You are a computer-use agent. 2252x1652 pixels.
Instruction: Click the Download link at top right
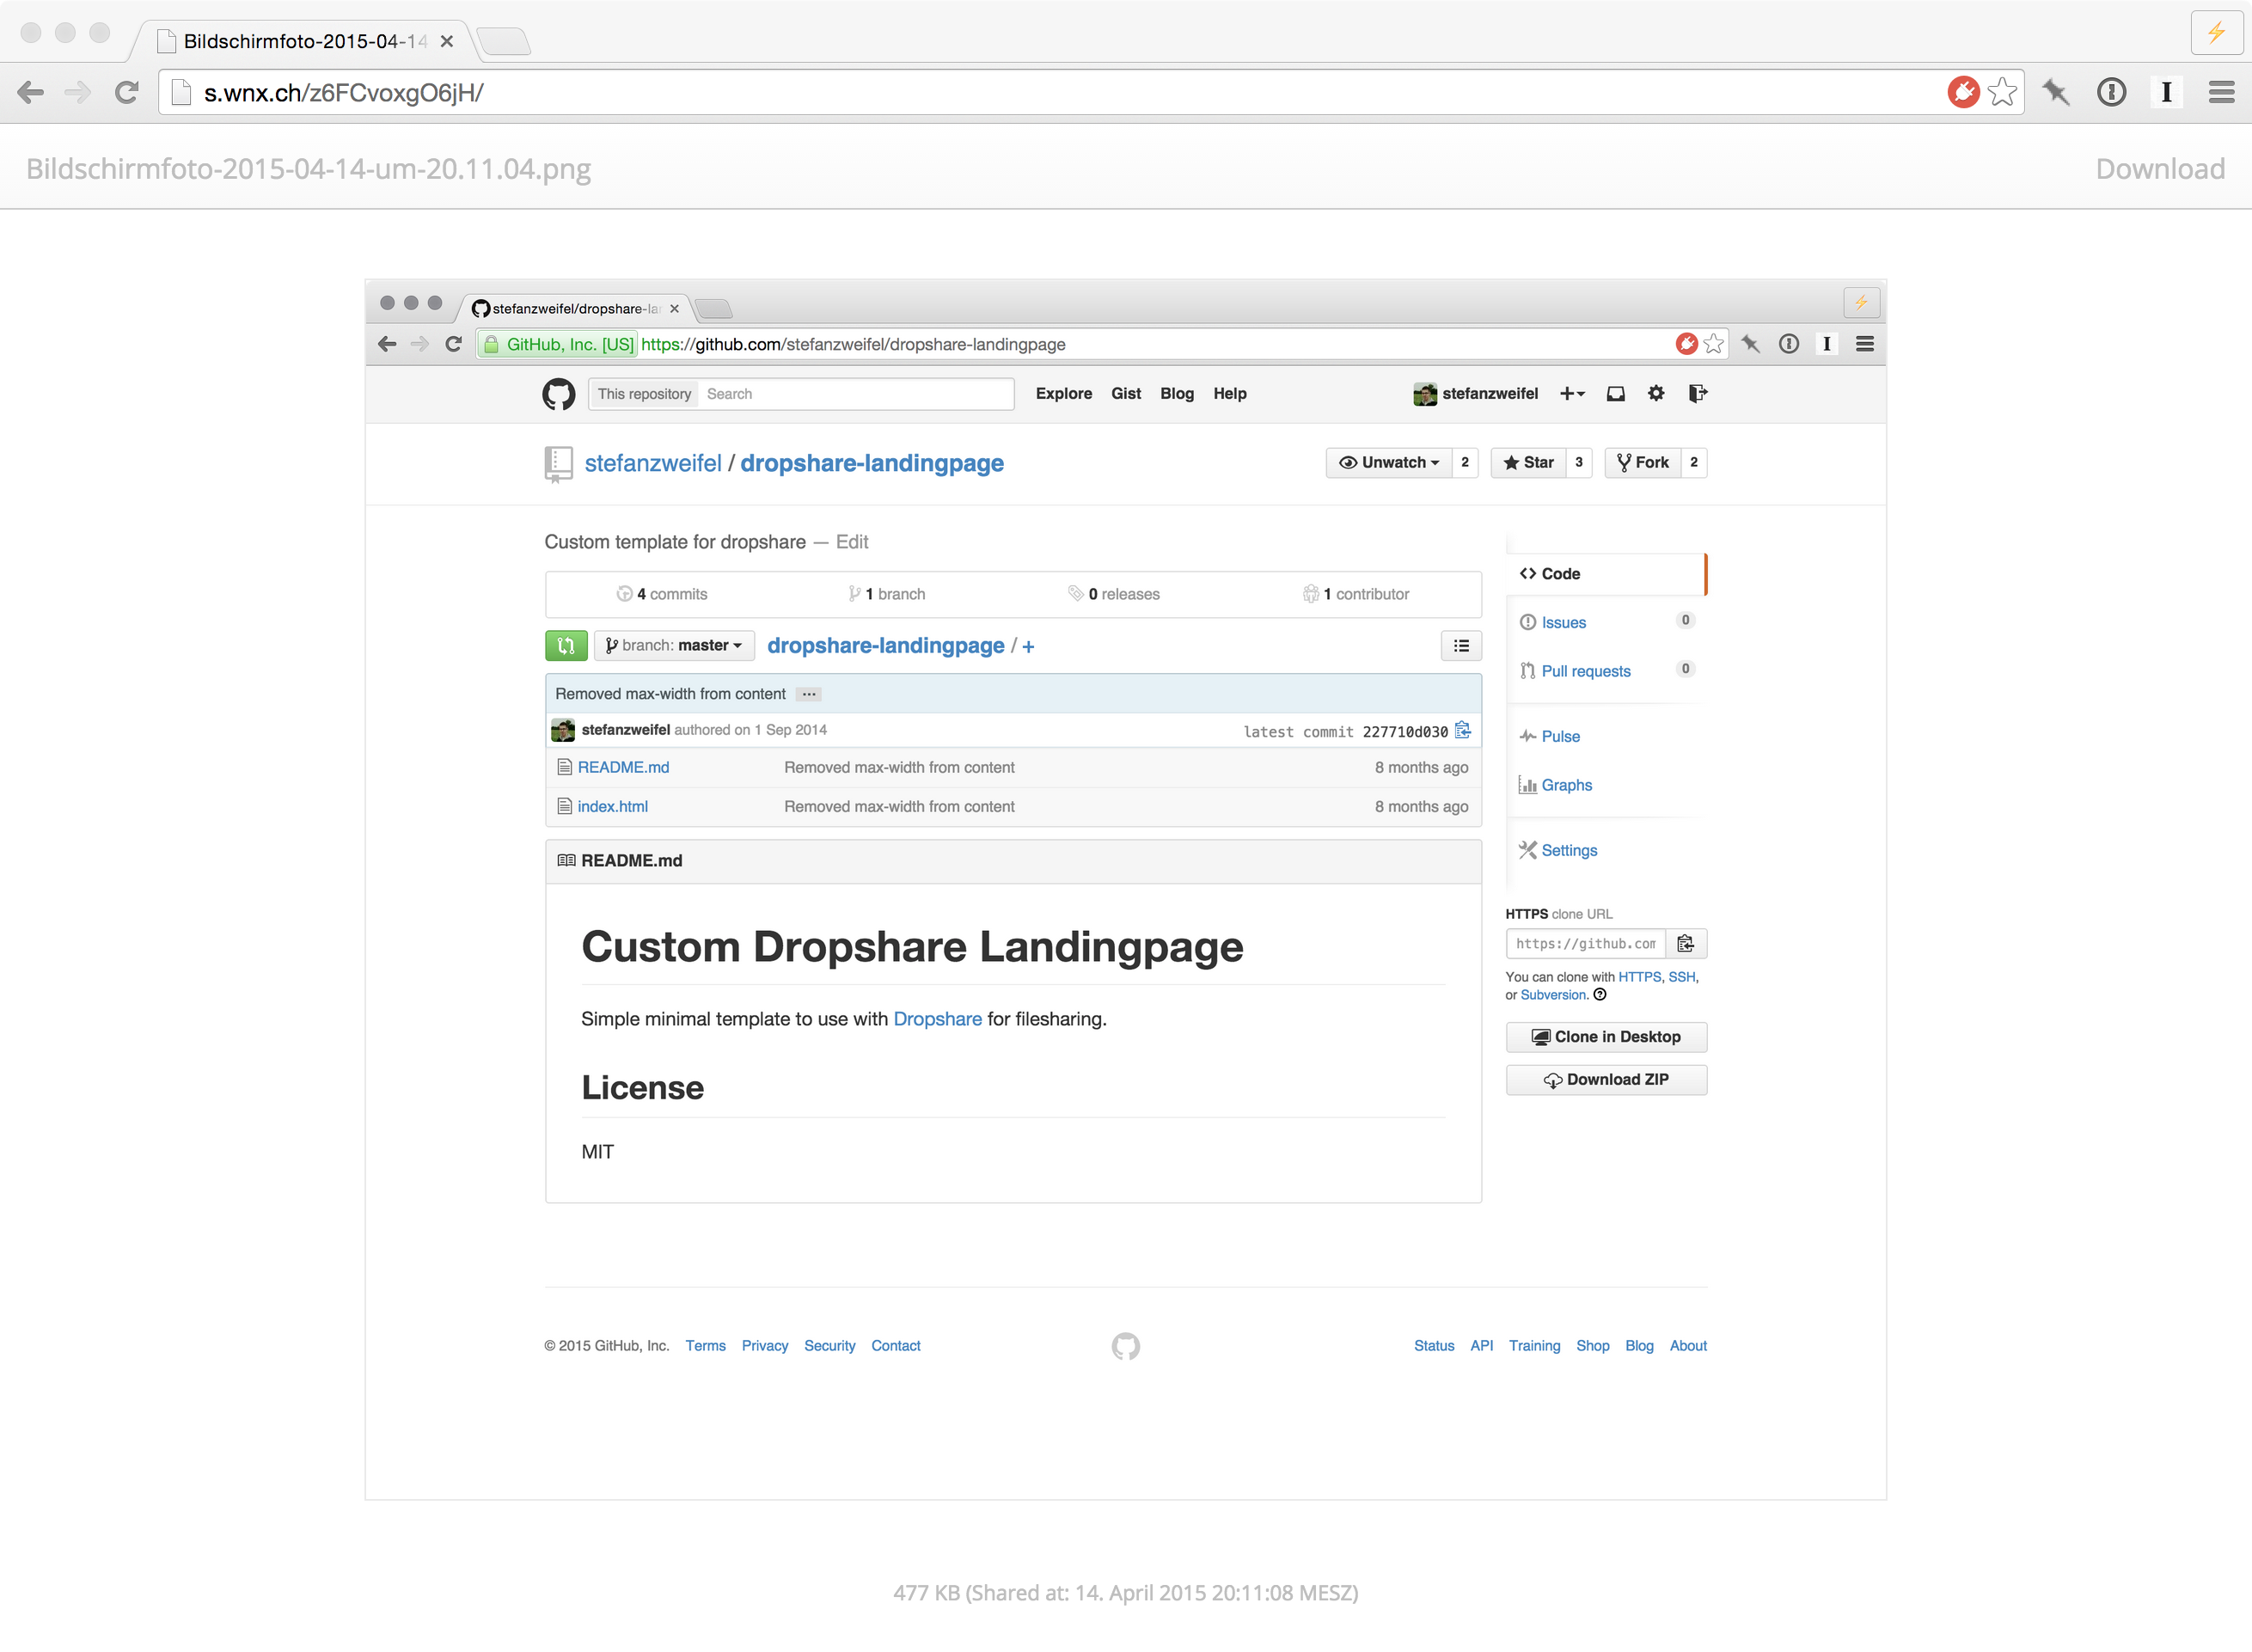click(2160, 169)
